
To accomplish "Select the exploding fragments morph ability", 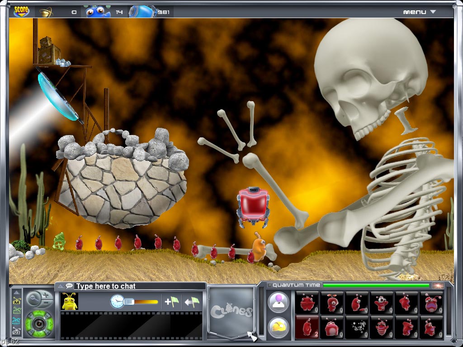I will coord(357,328).
